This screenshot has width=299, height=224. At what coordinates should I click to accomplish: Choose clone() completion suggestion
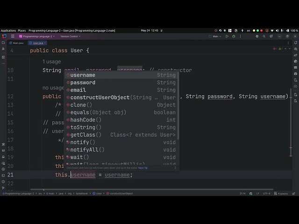pyautogui.click(x=121, y=105)
